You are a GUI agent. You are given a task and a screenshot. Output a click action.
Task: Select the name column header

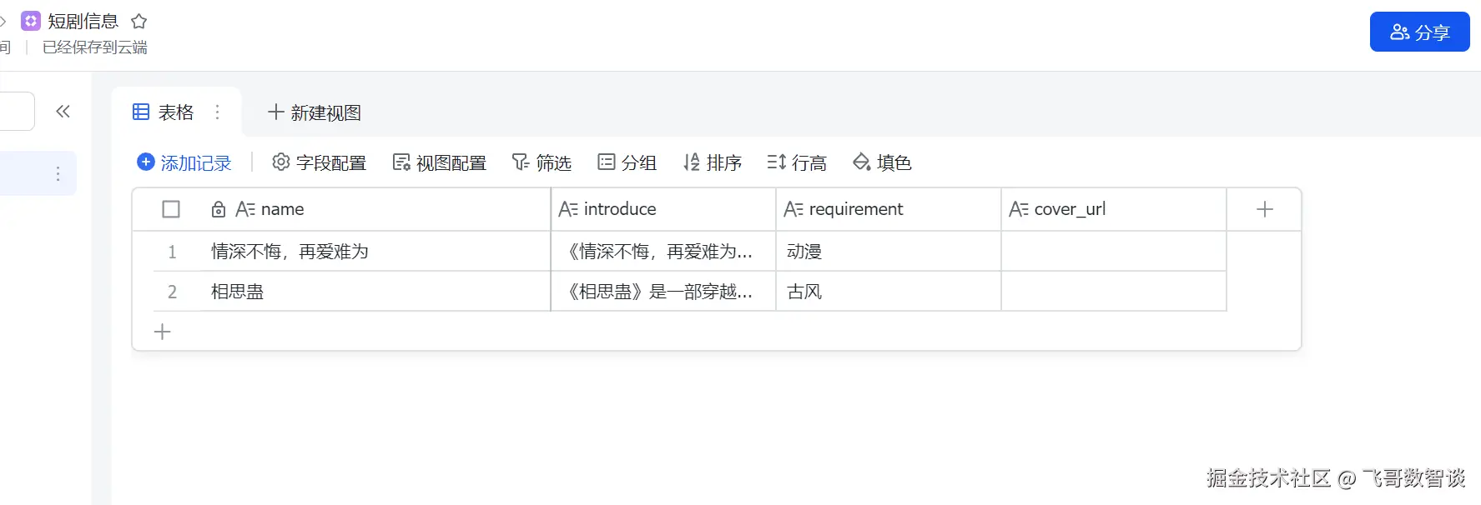pyautogui.click(x=376, y=209)
